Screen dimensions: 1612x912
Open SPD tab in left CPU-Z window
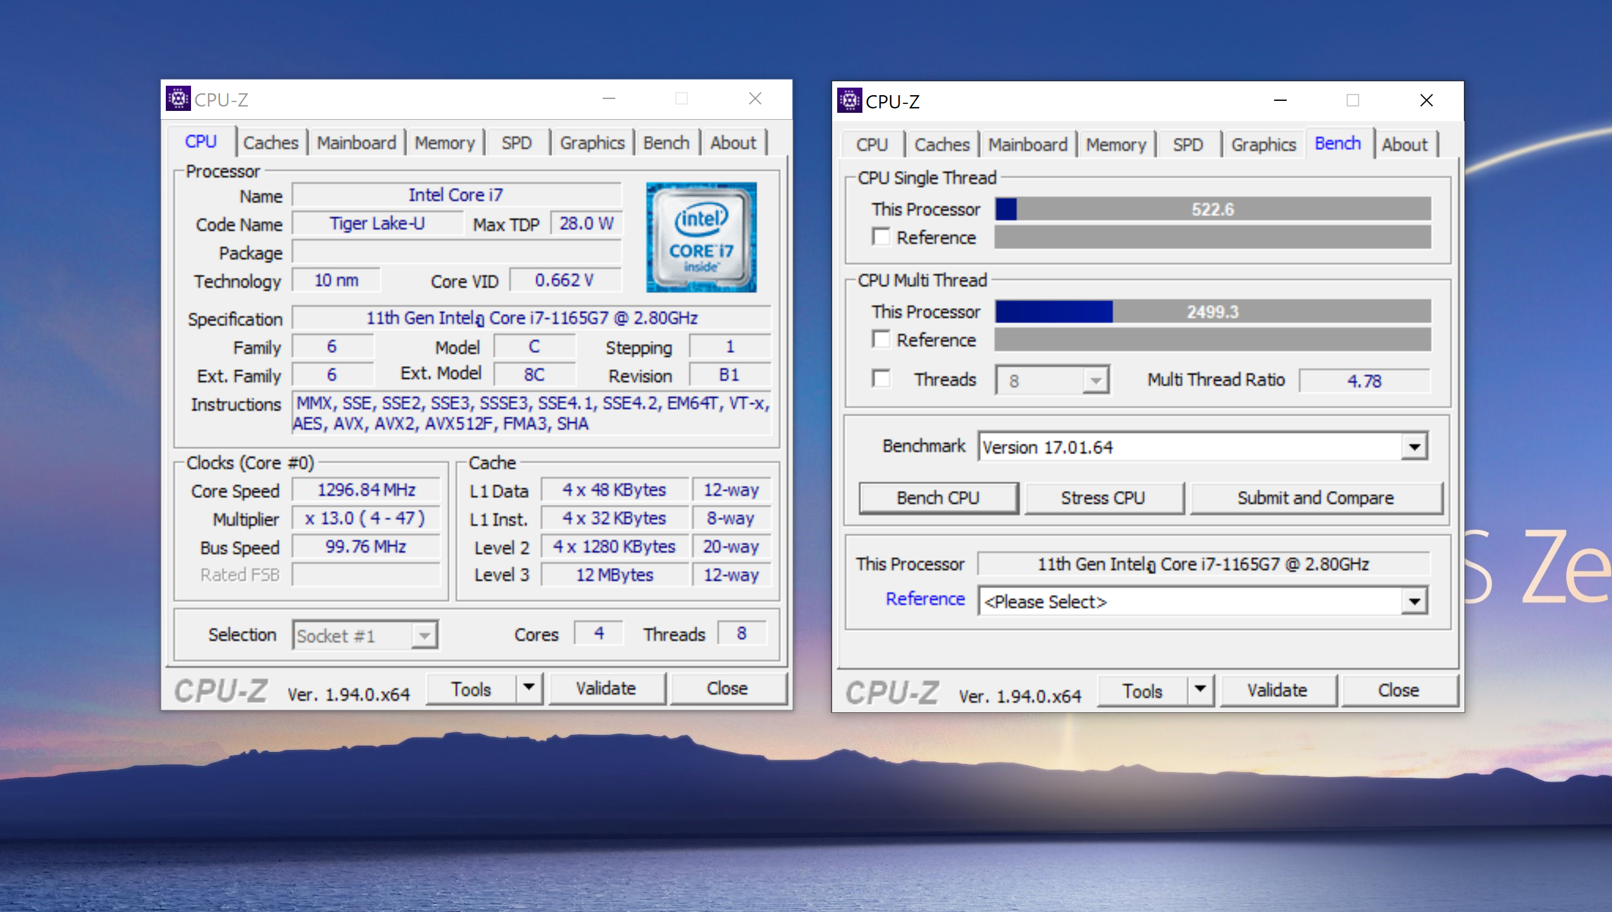point(516,143)
